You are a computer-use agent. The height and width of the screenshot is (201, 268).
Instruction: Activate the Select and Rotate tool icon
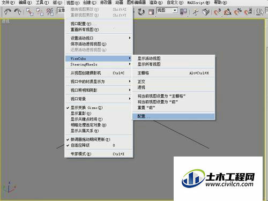(141, 12)
